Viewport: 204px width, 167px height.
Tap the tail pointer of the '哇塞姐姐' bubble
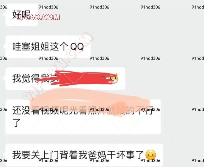click(4, 46)
